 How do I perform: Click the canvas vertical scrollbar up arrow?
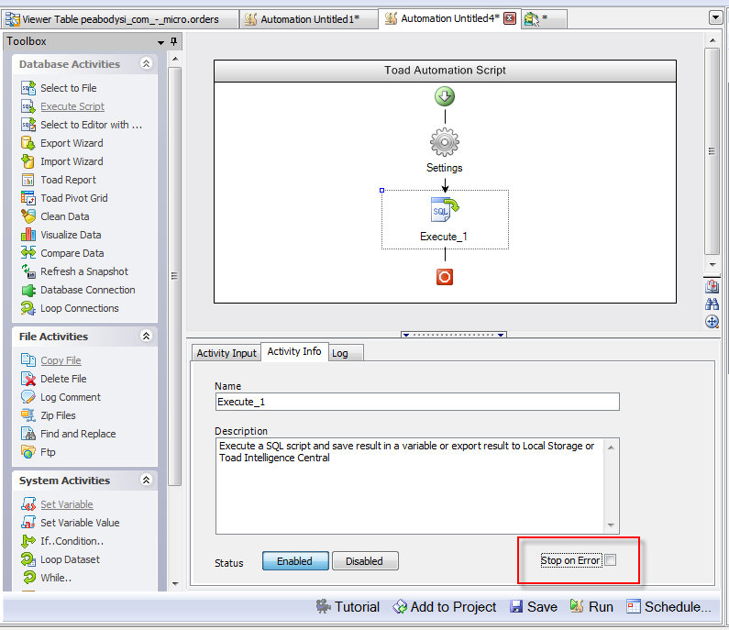click(712, 40)
